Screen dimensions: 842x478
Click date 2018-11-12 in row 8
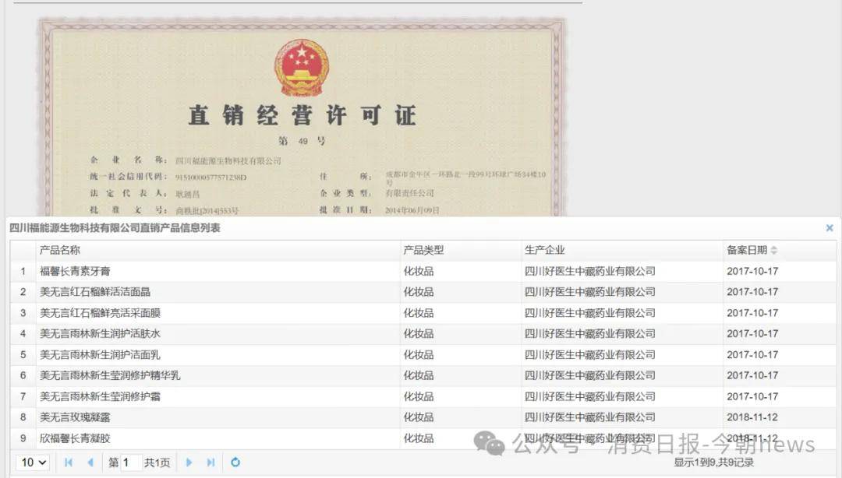[752, 417]
